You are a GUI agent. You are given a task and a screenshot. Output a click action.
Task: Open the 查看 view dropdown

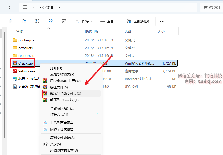point(108,21)
